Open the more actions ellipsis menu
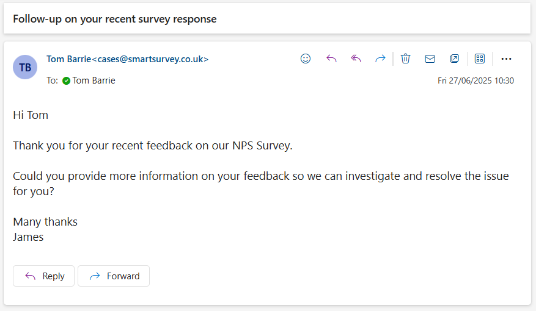The image size is (536, 311). 506,59
